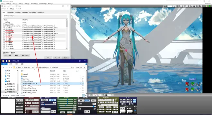Open the ikPolishShader accessory dropdown
Viewport: 212px width, 115px height.
tap(104, 100)
